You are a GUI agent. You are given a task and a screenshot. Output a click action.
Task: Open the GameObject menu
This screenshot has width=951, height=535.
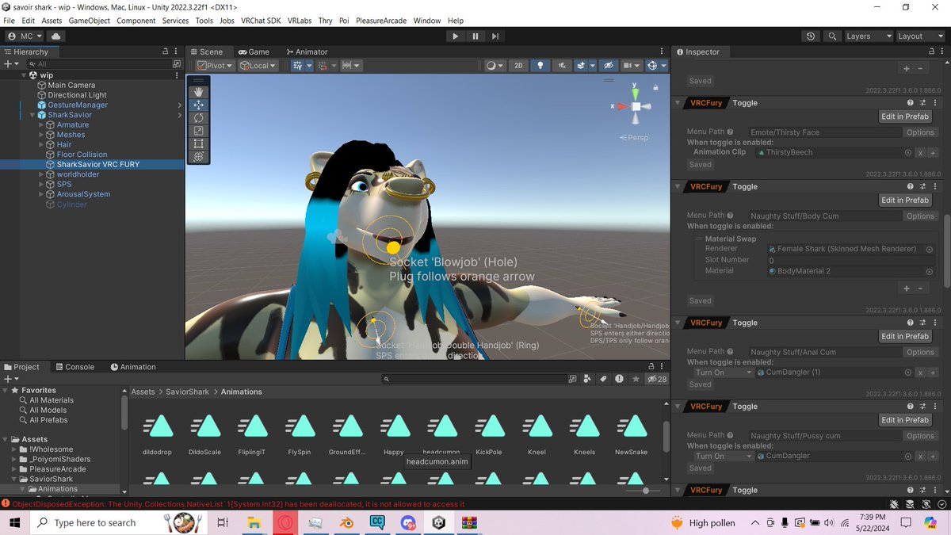pos(90,21)
